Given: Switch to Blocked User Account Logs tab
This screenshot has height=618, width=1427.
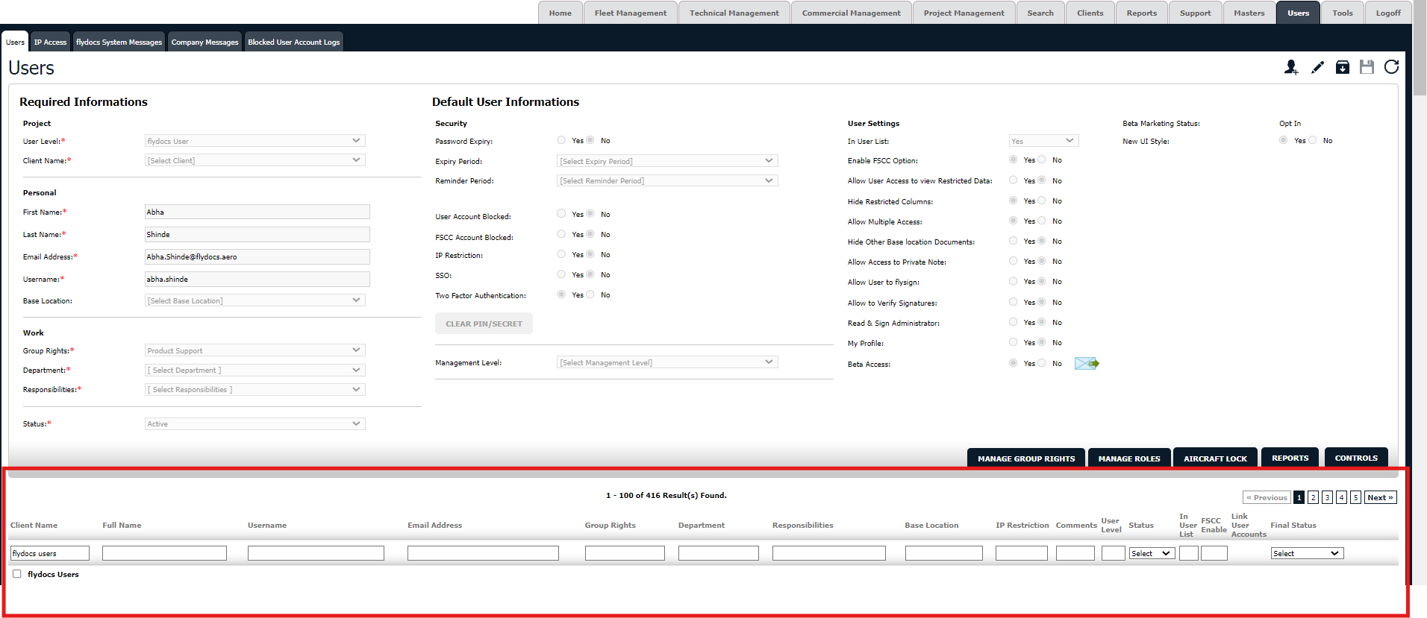Looking at the screenshot, I should [x=294, y=42].
